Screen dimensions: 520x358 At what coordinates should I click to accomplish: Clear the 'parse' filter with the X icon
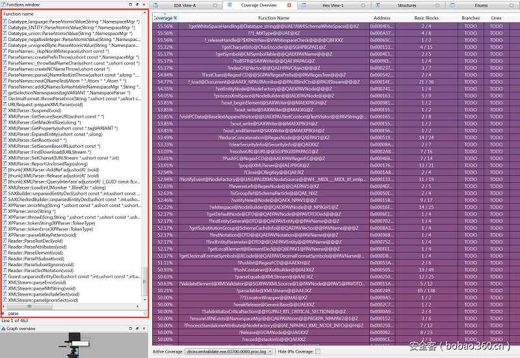tap(146, 313)
